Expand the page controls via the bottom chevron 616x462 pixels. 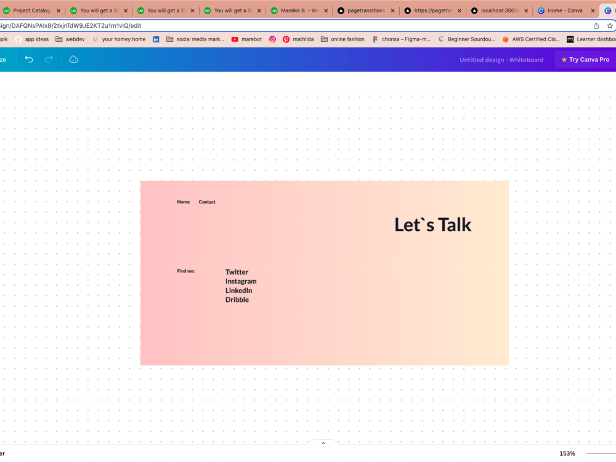323,443
